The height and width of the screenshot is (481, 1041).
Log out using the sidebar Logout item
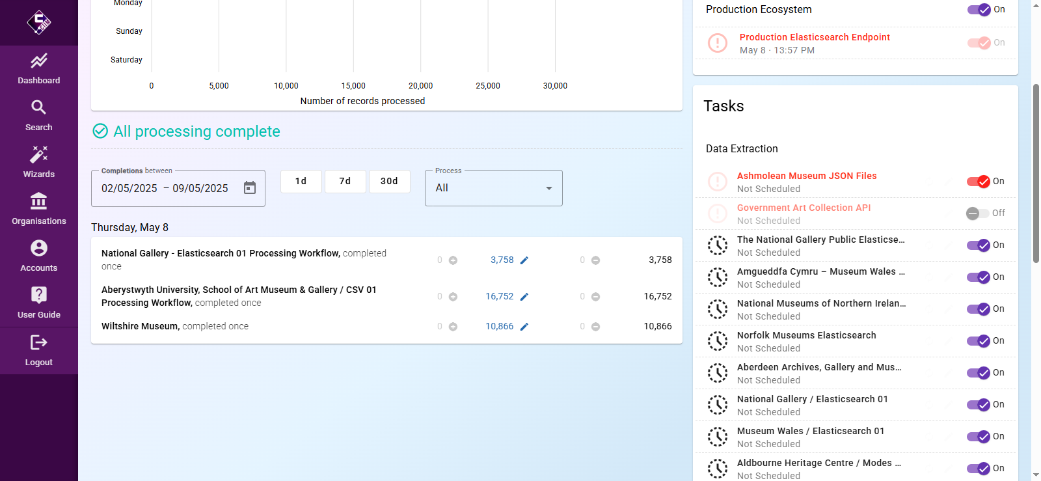point(39,351)
